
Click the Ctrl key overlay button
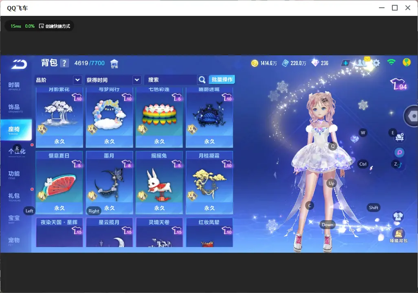pos(363,164)
